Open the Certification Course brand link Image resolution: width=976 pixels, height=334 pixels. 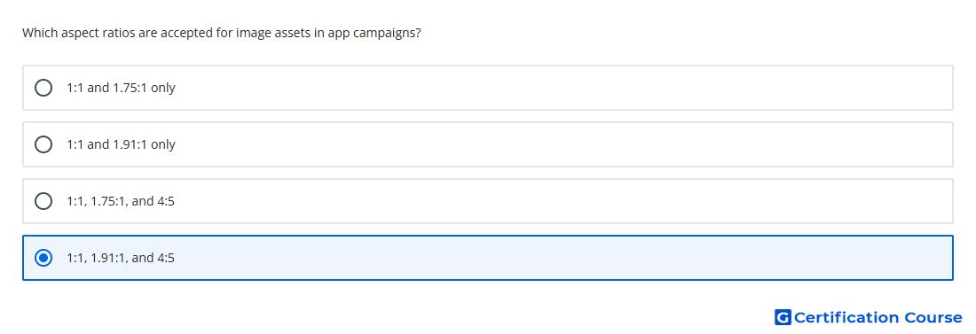pyautogui.click(x=869, y=318)
